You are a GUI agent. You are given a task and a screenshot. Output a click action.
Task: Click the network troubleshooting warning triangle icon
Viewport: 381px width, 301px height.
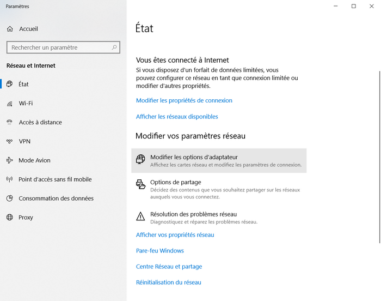pos(140,216)
